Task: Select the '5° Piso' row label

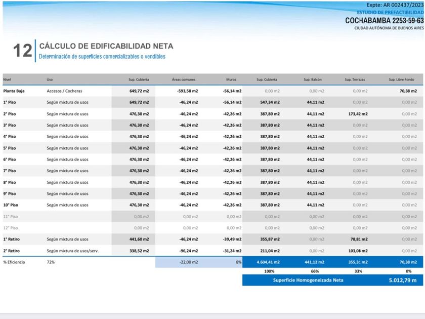Action: pos(10,148)
